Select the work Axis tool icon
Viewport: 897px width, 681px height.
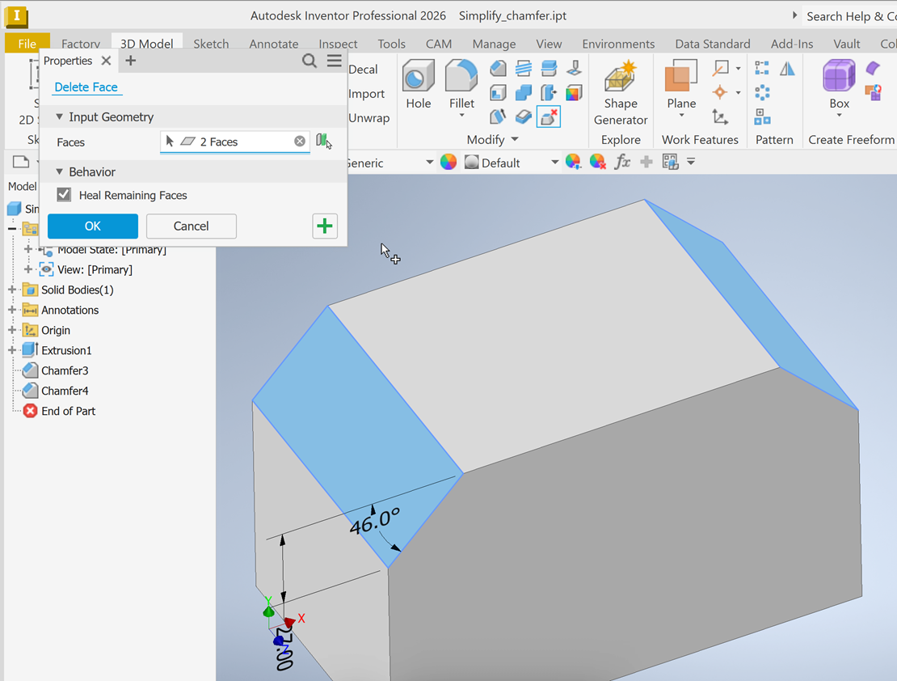point(720,68)
